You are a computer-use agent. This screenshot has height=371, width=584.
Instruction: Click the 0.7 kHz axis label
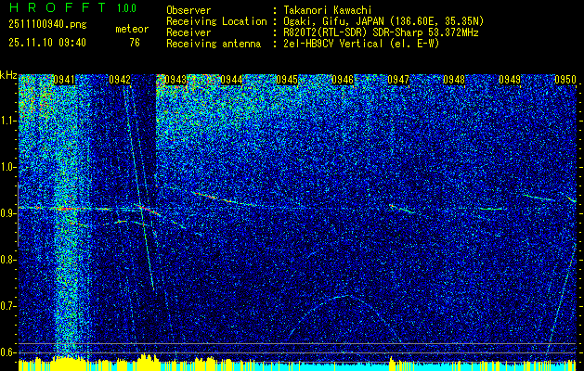pyautogui.click(x=7, y=306)
